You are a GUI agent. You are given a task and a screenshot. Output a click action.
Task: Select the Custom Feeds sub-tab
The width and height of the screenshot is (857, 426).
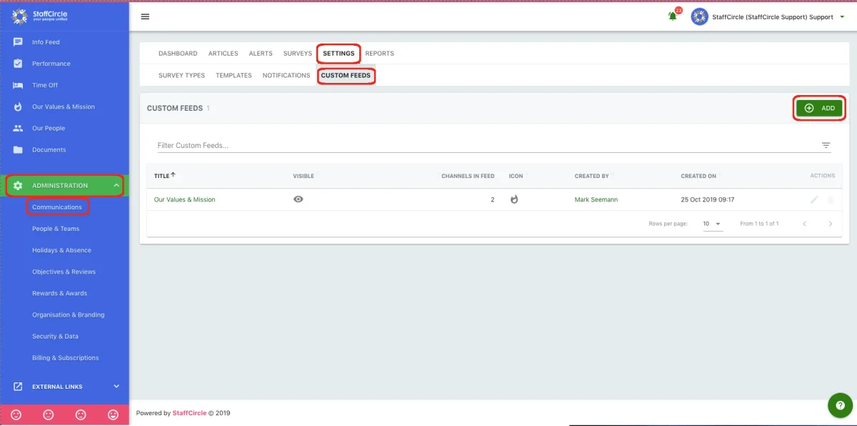pos(346,75)
